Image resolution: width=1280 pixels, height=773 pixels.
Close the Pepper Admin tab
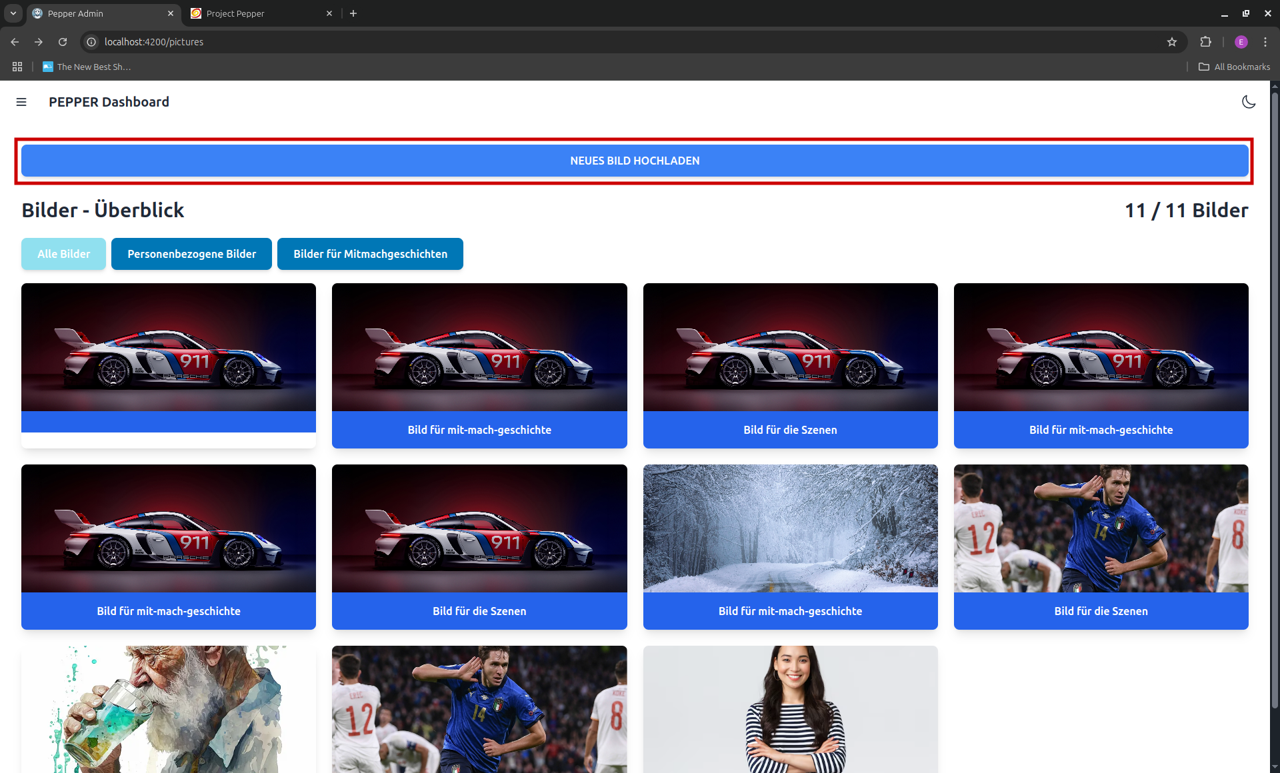(171, 13)
